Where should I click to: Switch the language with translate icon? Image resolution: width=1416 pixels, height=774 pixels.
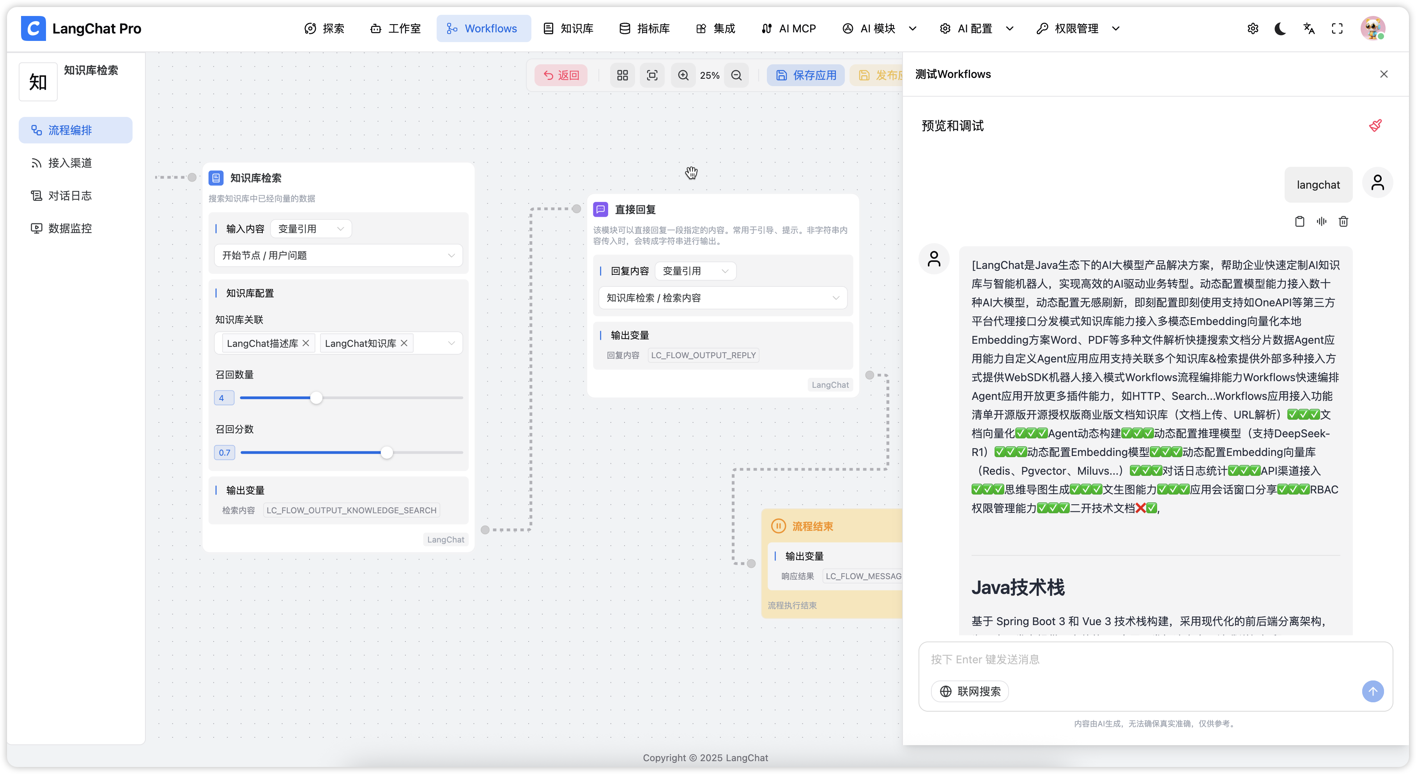point(1309,28)
